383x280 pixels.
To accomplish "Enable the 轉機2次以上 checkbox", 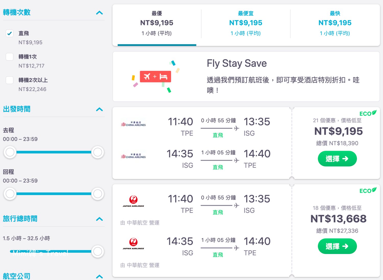I will point(10,80).
